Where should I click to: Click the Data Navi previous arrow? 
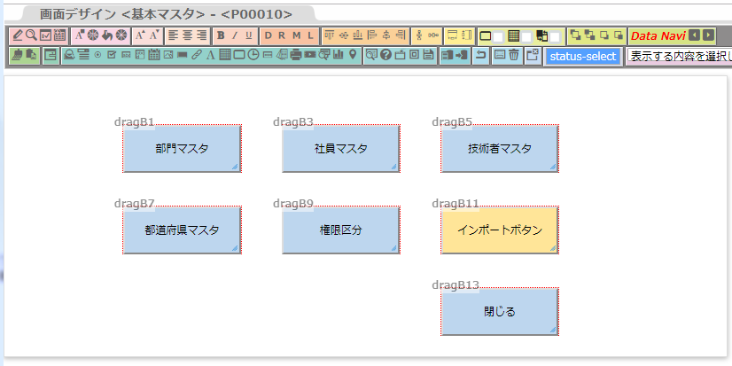695,35
